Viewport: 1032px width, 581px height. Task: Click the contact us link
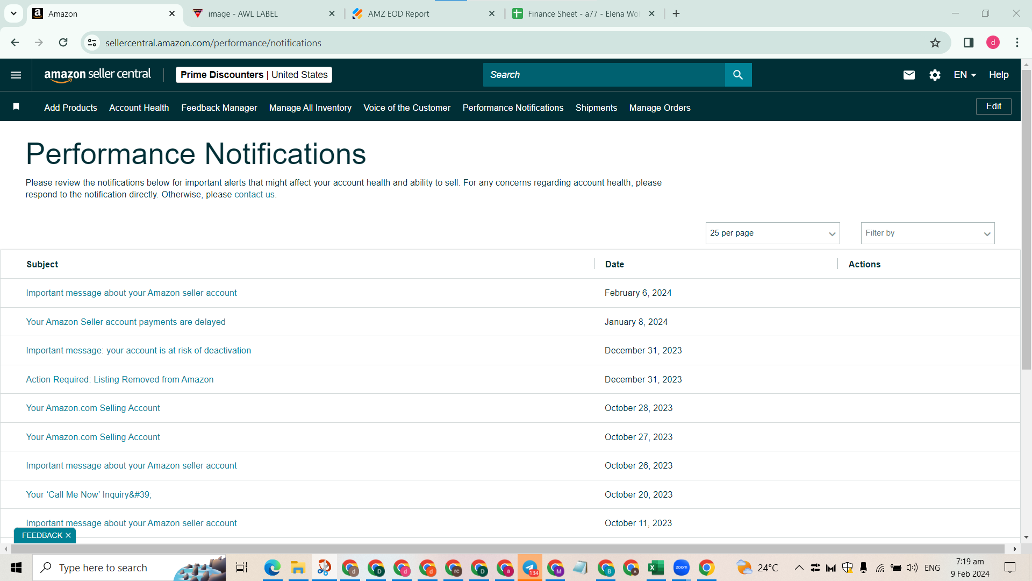(x=254, y=195)
